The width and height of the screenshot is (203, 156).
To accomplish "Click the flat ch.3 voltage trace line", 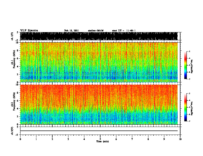I will click(99, 131).
